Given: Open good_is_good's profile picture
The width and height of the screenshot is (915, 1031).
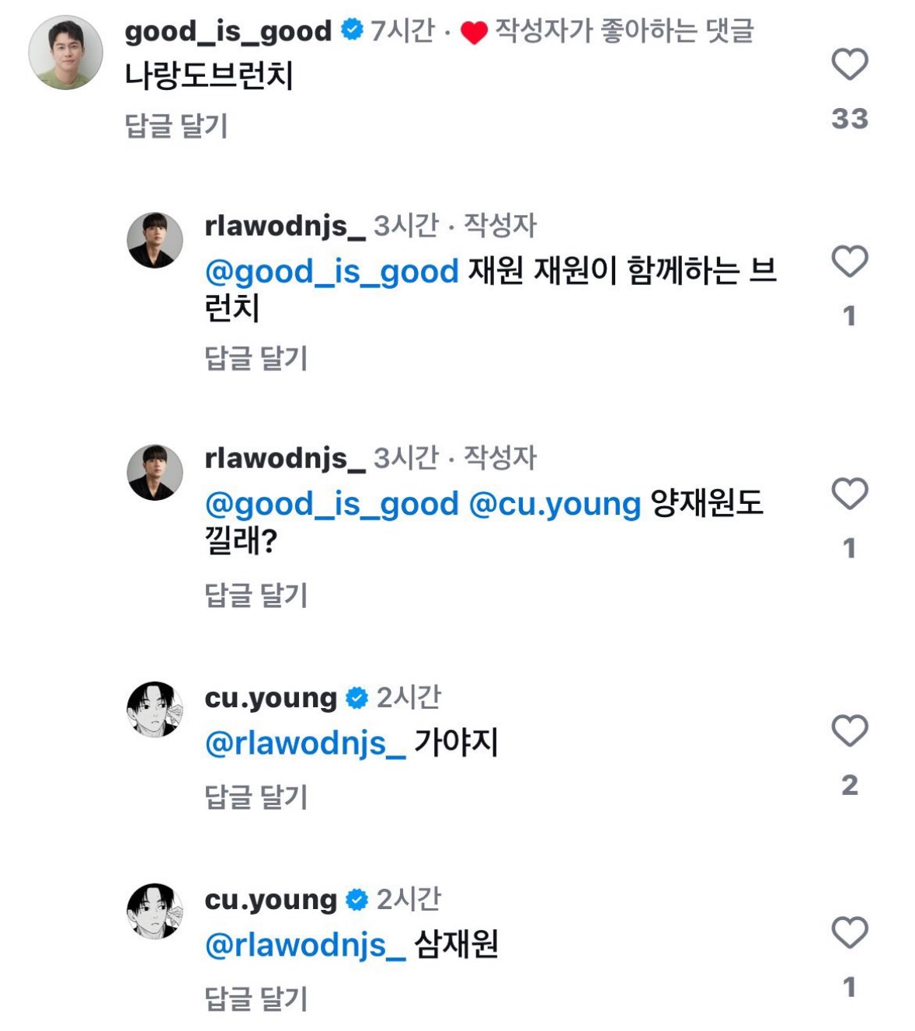Looking at the screenshot, I should 66,53.
